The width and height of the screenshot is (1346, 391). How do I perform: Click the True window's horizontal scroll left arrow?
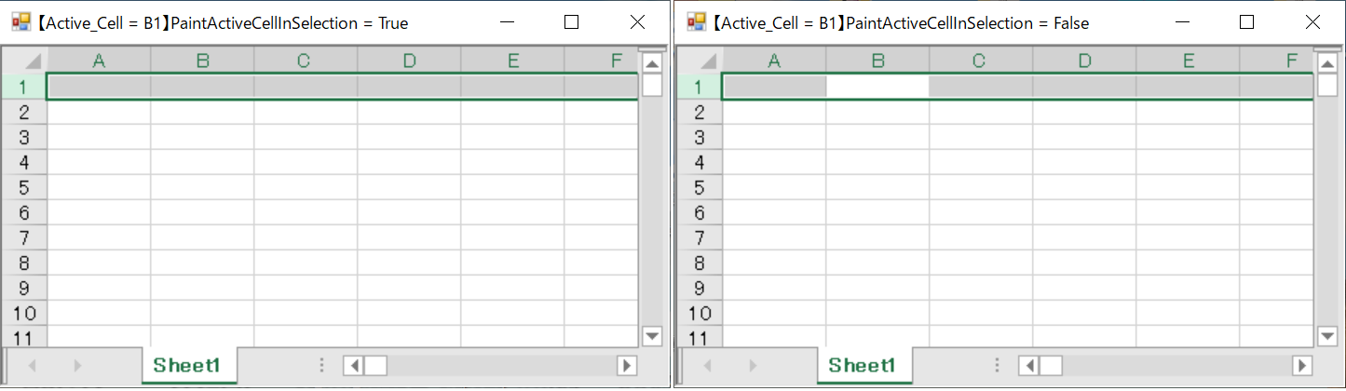click(353, 366)
